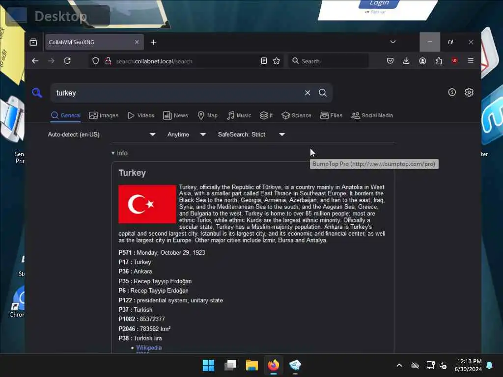Click the P36 : Ankara row
Image resolution: width=503 pixels, height=377 pixels.
coord(135,271)
